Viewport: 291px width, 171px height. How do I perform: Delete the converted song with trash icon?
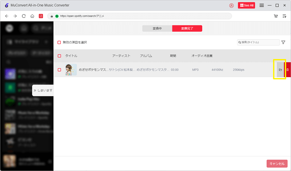point(287,70)
